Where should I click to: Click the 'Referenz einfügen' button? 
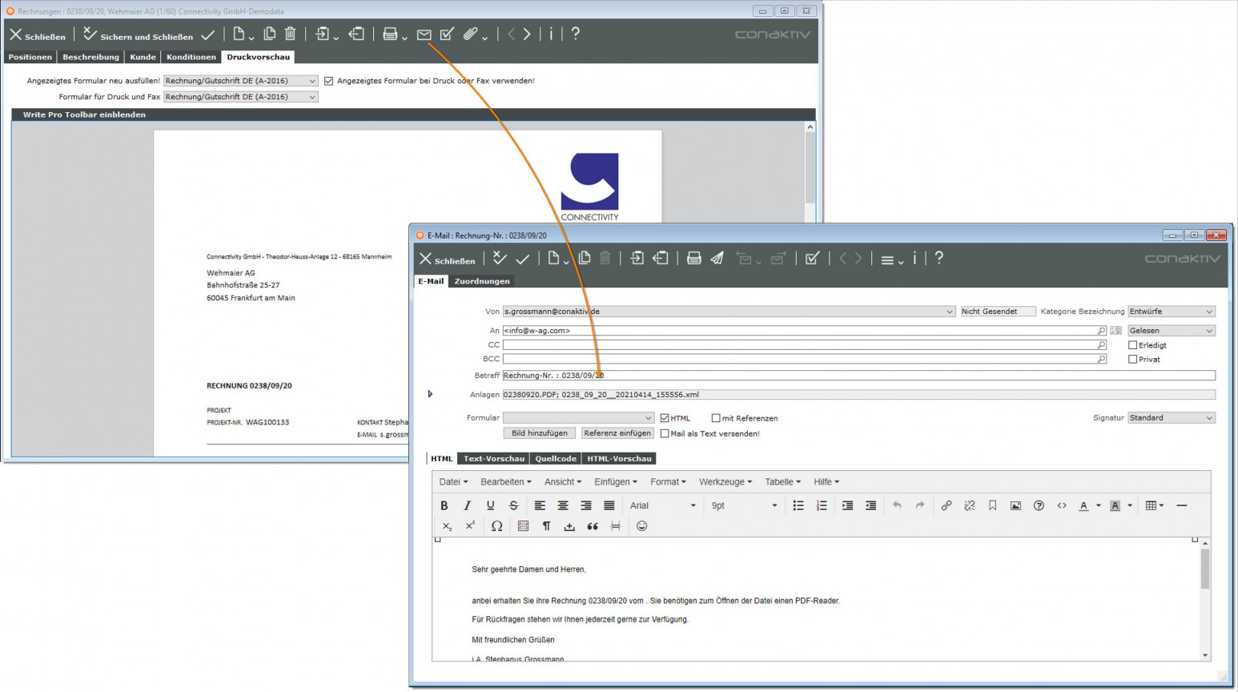tap(617, 433)
